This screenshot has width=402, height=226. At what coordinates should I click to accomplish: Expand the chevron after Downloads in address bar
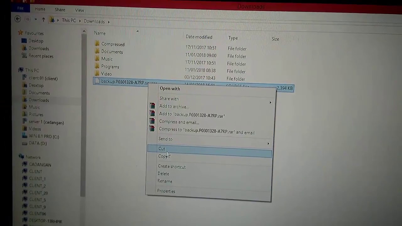click(109, 22)
